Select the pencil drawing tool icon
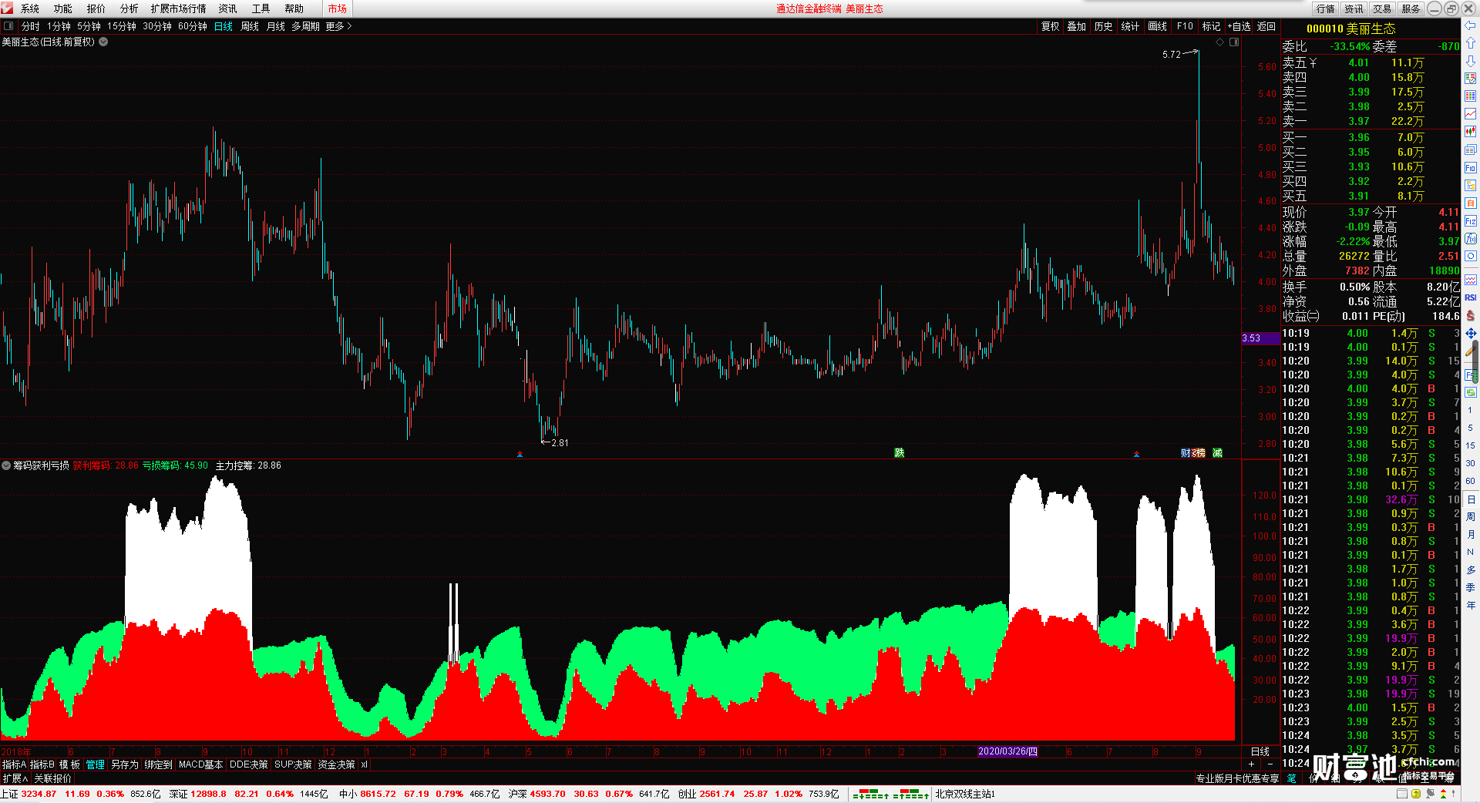 coord(1470,351)
